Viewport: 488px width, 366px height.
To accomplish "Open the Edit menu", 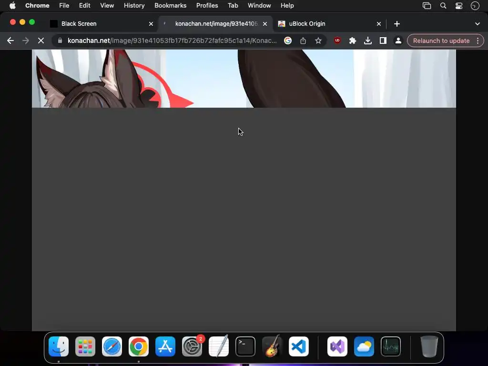I will click(x=85, y=6).
